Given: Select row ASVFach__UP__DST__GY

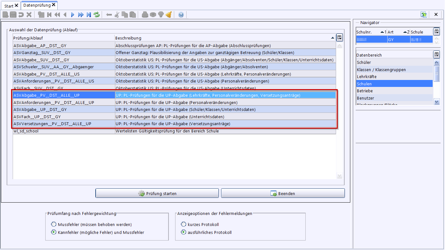Looking at the screenshot, I should 174,117.
